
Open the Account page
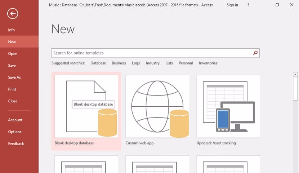(x=19, y=120)
